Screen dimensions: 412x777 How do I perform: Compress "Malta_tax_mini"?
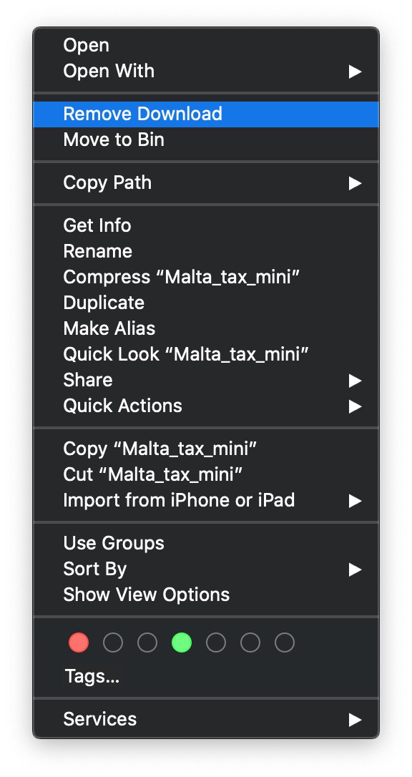click(206, 278)
